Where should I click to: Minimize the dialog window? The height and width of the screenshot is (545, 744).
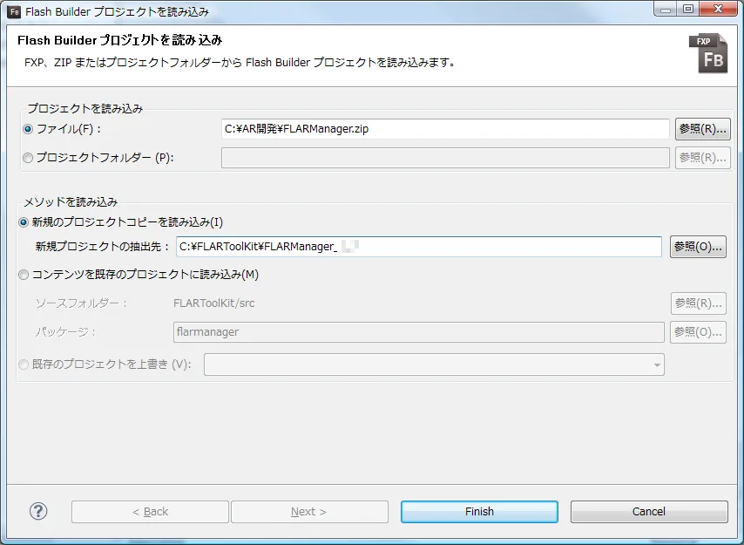click(x=666, y=9)
